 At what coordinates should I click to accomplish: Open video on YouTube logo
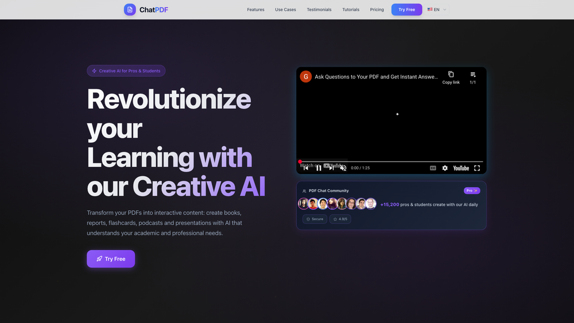pyautogui.click(x=461, y=168)
